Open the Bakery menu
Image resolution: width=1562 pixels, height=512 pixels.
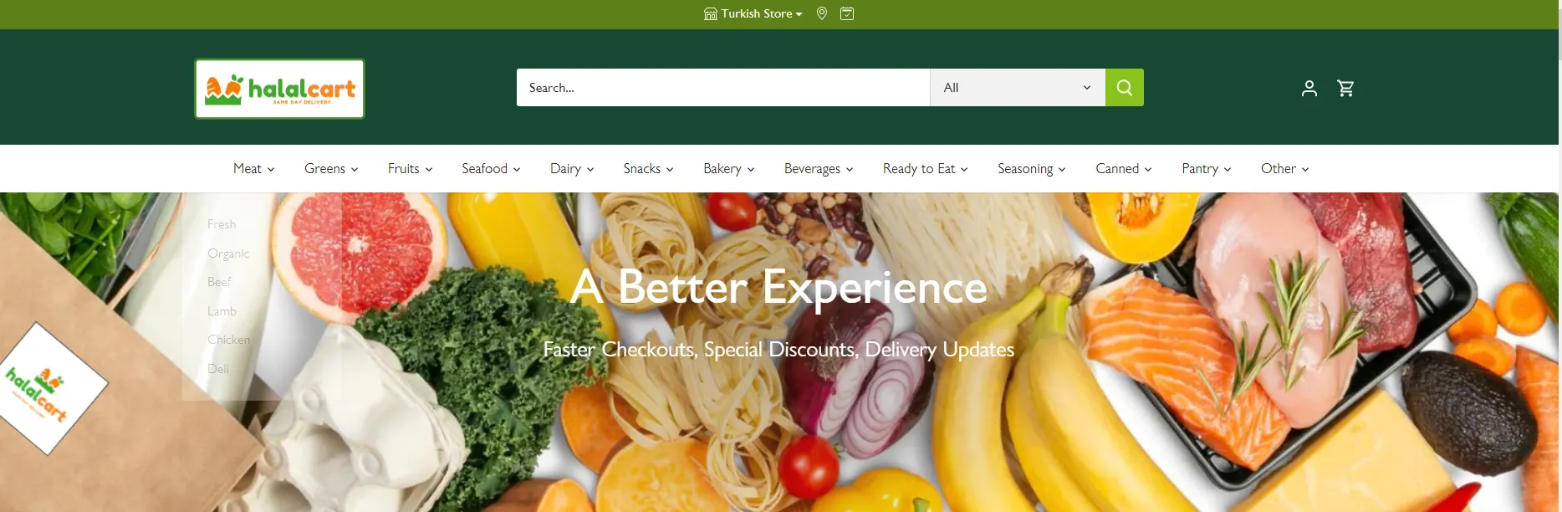(x=729, y=168)
